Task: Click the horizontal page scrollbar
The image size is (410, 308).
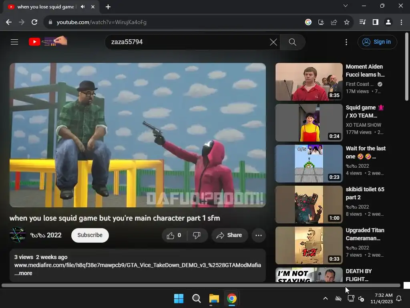Action: 201,286
